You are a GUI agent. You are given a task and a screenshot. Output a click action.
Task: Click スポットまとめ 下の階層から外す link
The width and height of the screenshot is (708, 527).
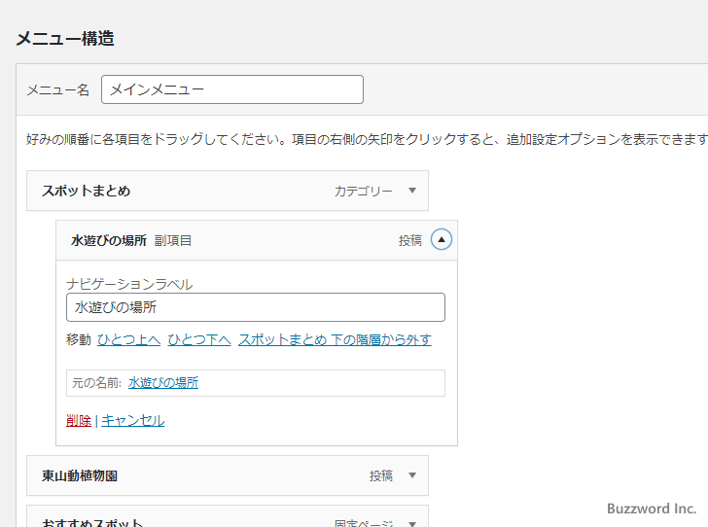[335, 339]
